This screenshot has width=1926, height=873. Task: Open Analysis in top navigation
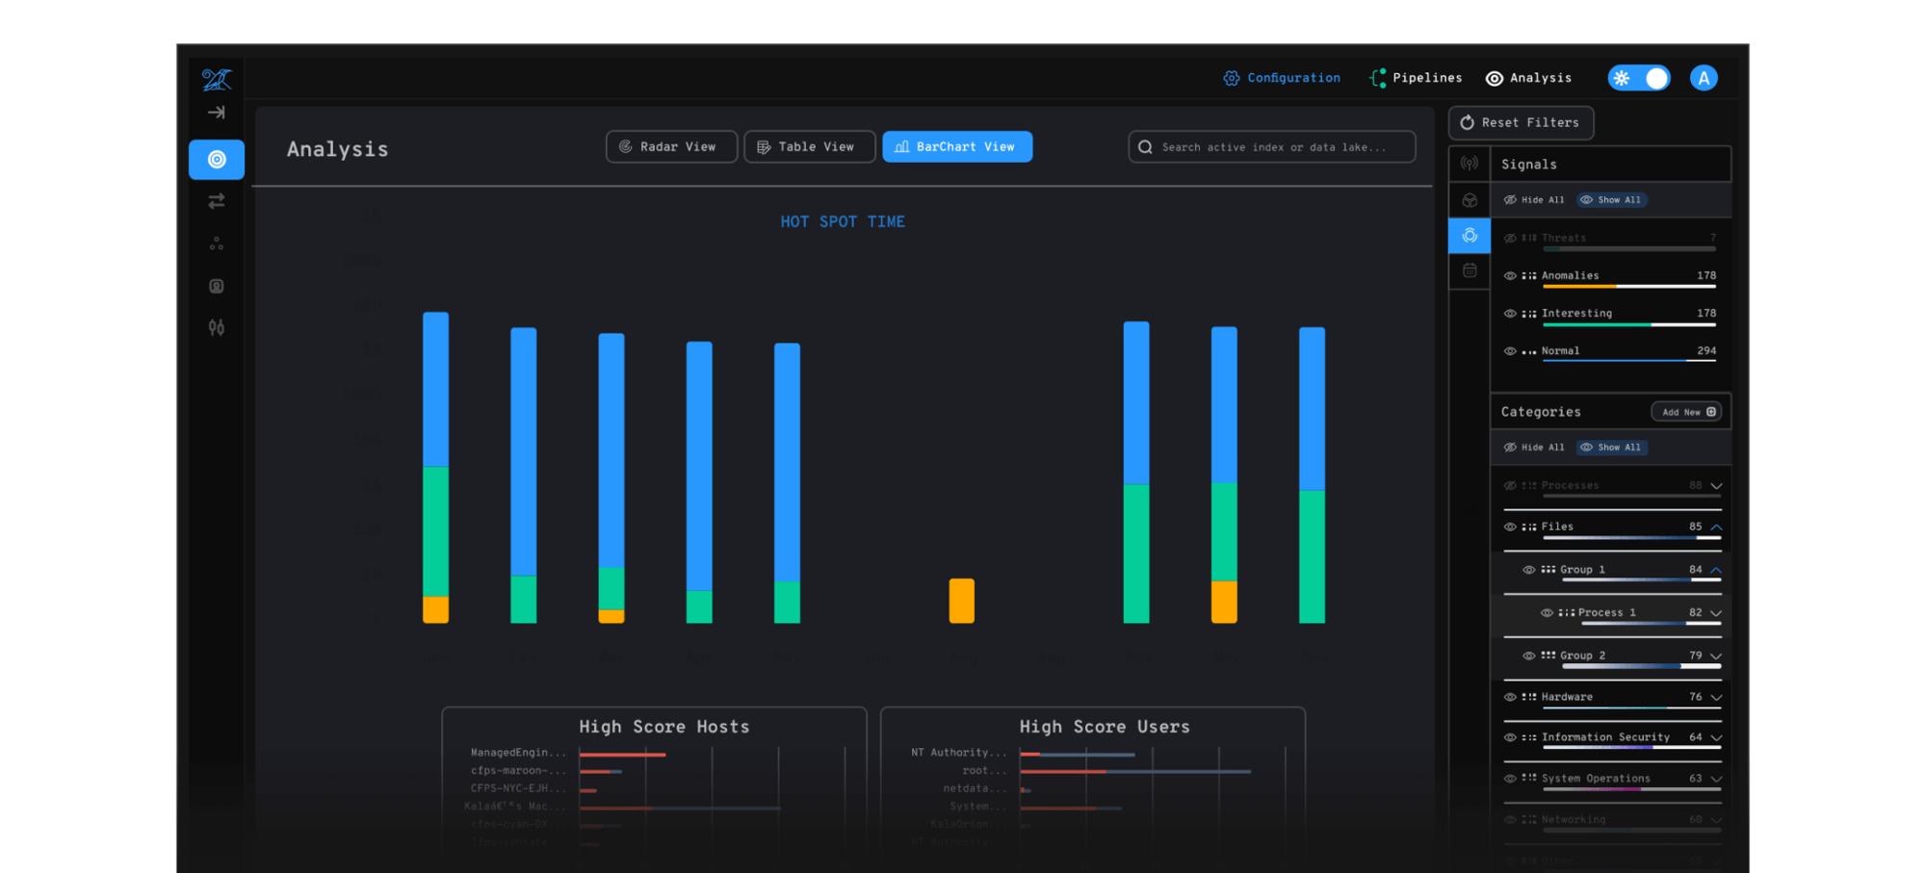[x=1528, y=78]
